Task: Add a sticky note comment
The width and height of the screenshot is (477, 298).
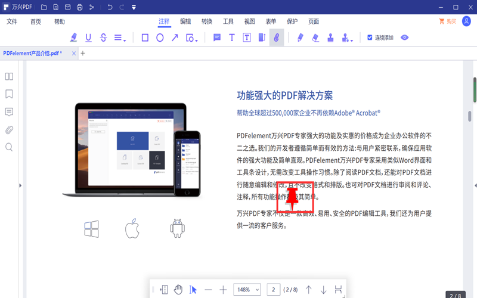Action: pos(217,38)
